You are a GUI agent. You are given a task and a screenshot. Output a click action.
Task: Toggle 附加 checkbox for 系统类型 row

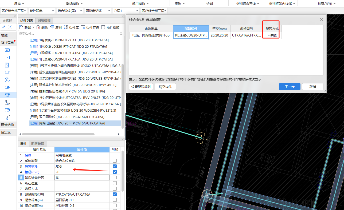pyautogui.click(x=115, y=161)
